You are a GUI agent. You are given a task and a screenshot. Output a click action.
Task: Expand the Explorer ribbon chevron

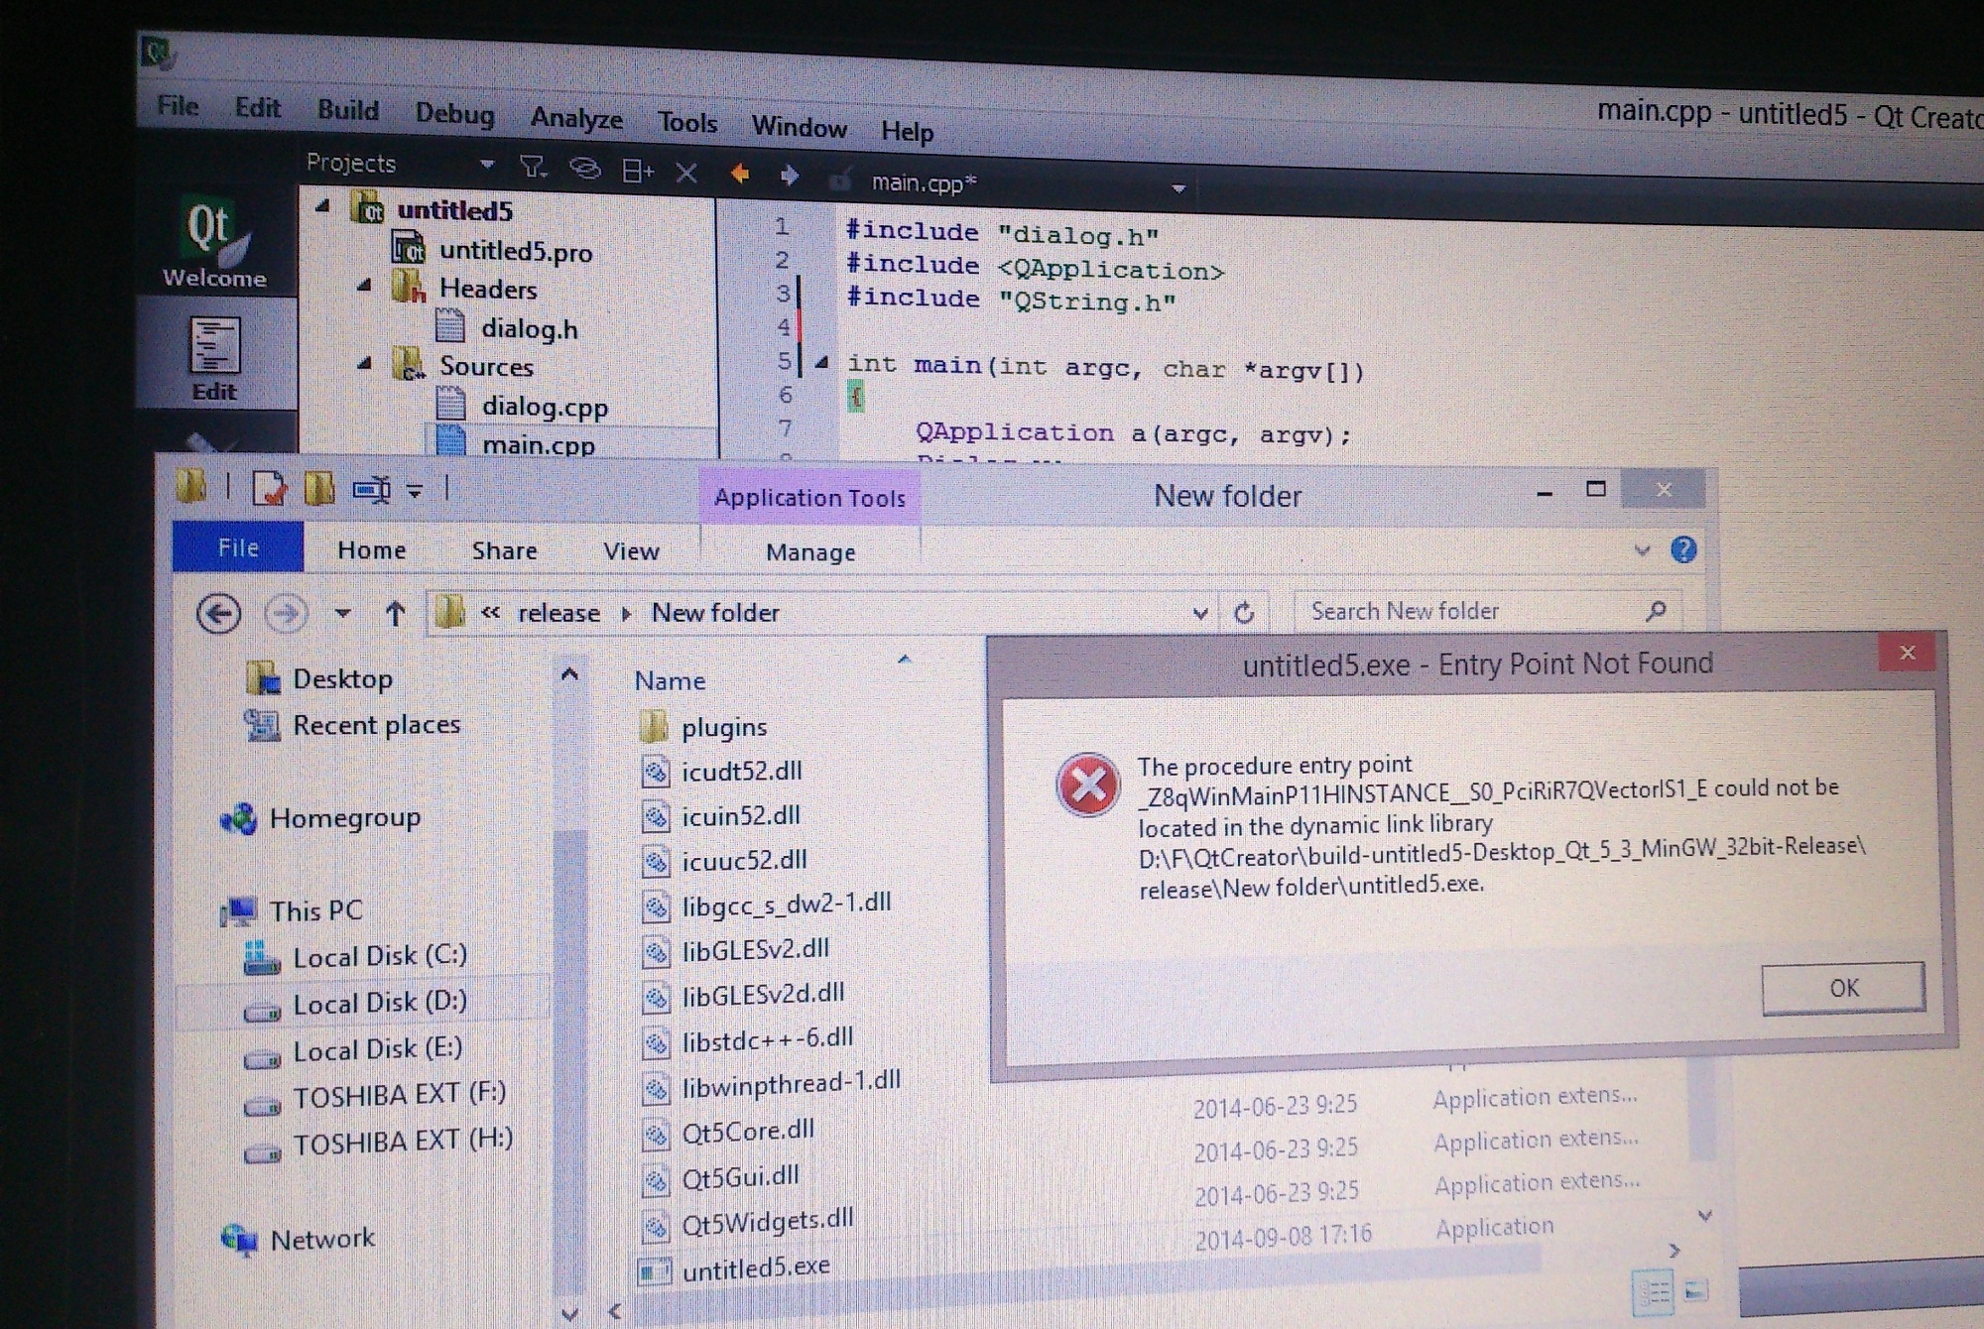click(1642, 549)
